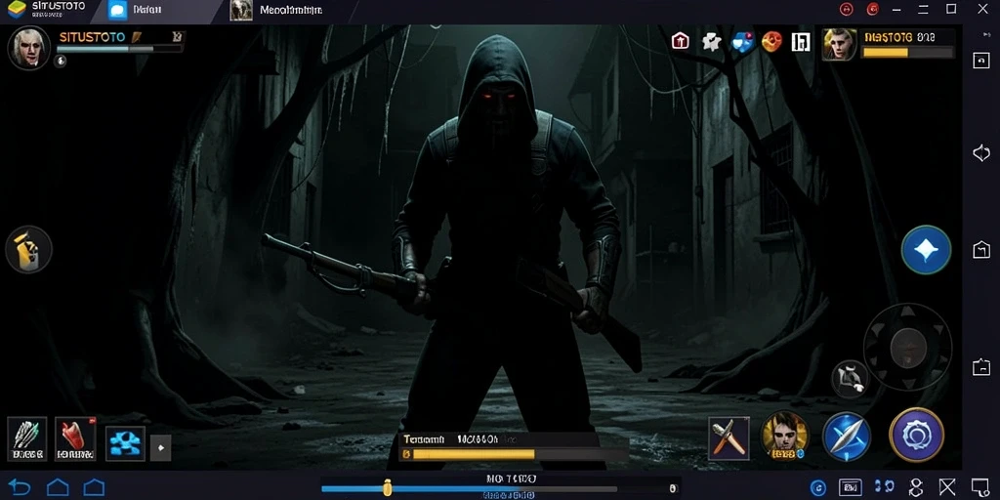Screen dimensions: 1000x500
Task: Click the opponent's yellow health bar
Action: [908, 53]
